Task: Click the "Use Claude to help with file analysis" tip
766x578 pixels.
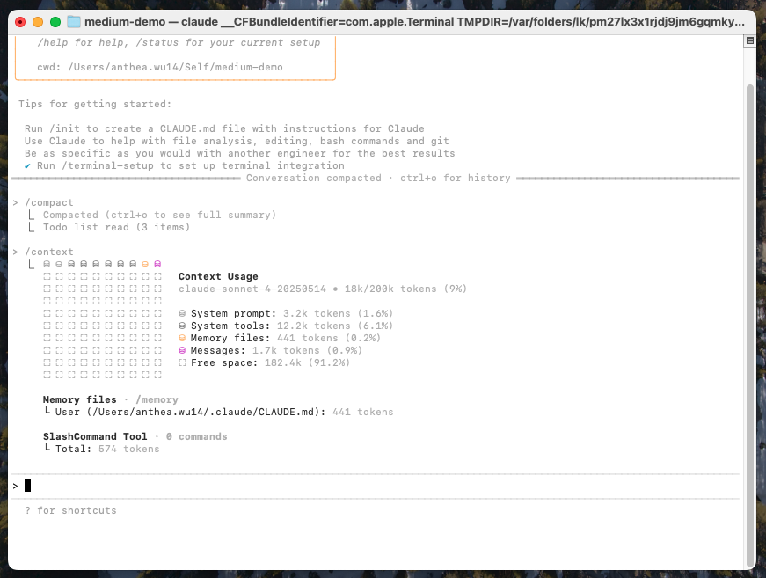Action: pyautogui.click(x=237, y=142)
